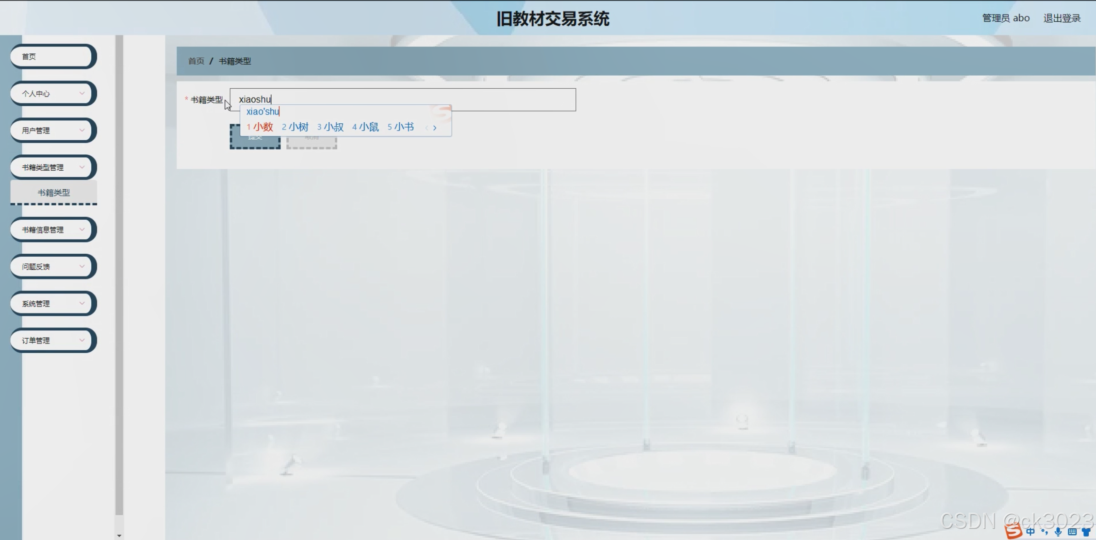This screenshot has height=540, width=1096.
Task: Toggle Chinese/English mode in IME bar
Action: click(x=1031, y=532)
